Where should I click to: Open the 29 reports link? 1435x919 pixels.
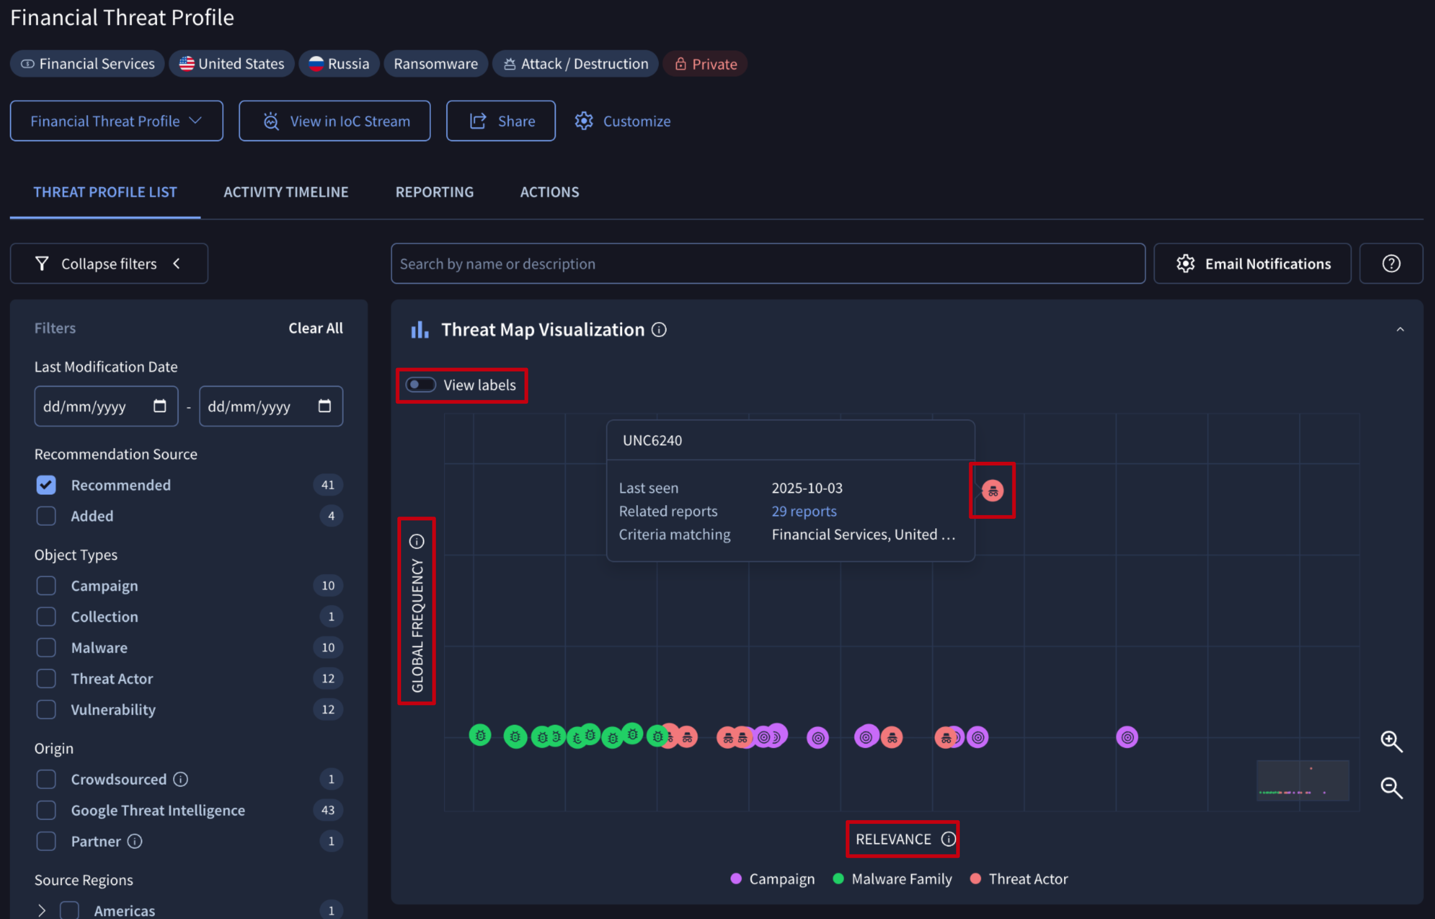[x=804, y=511]
